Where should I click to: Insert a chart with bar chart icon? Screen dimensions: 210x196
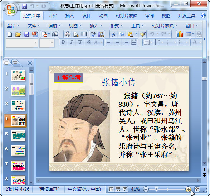180,34
